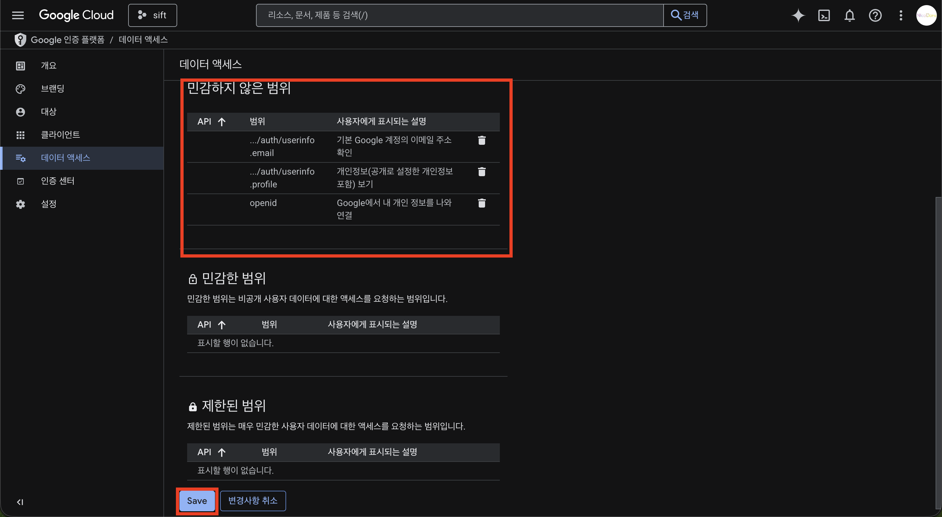
Task: Open the three-dot settings and utilities menu
Action: [900, 15]
